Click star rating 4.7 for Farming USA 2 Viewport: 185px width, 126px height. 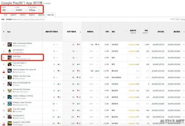pos(134,117)
